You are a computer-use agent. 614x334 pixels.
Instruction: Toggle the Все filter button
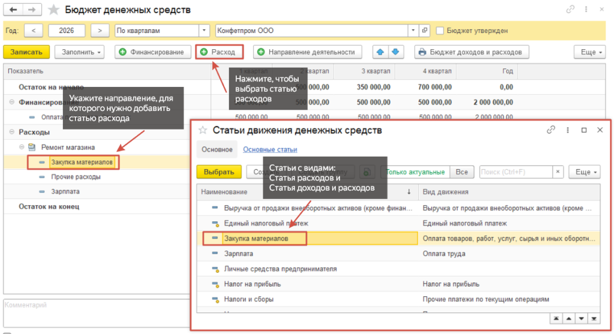(462, 172)
